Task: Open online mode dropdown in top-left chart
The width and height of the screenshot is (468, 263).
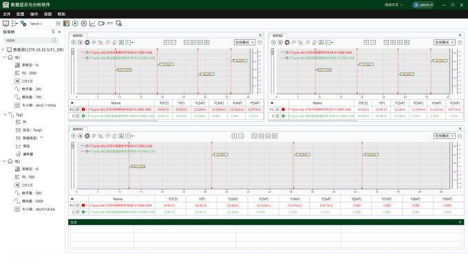Action: (244, 43)
